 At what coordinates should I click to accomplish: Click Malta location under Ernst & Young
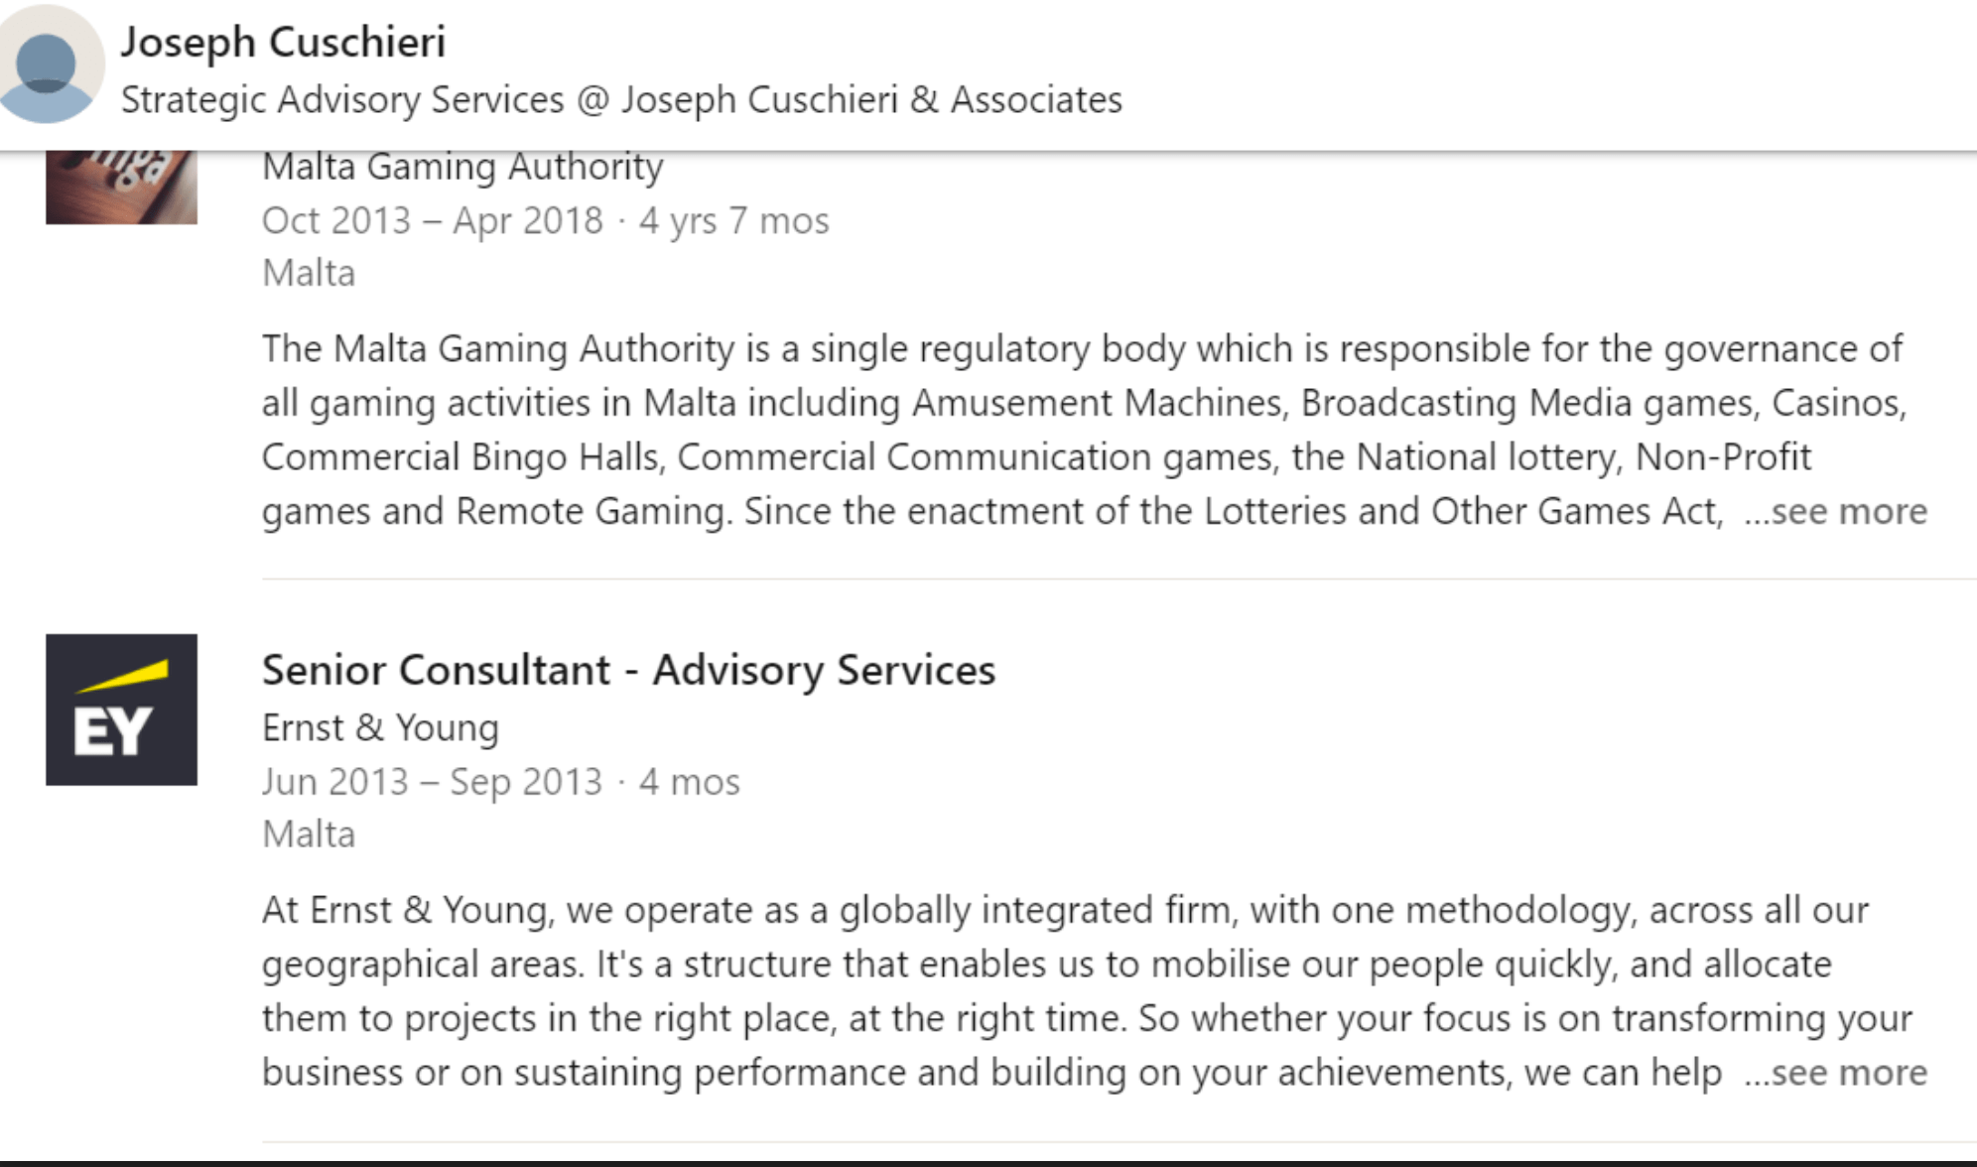click(309, 835)
